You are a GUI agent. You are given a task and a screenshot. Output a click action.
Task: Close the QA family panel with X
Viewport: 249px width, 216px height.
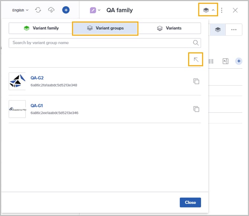[x=235, y=10]
